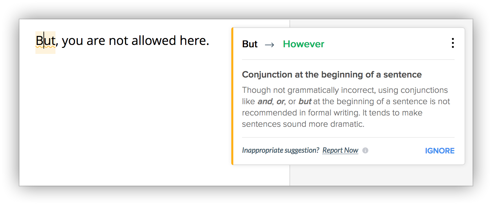Image resolution: width=492 pixels, height=205 pixels.
Task: Click the orange accent bar on the card
Action: 232,96
